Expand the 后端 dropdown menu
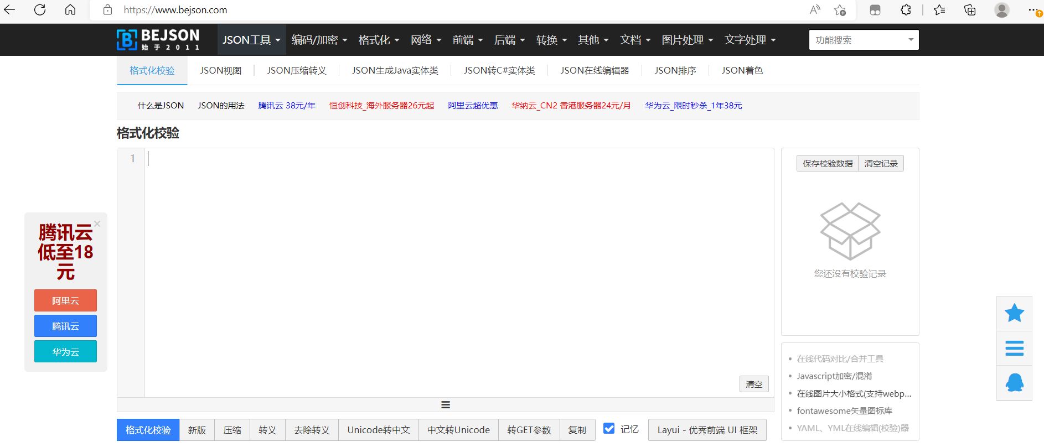This screenshot has height=447, width=1044. pyautogui.click(x=509, y=40)
